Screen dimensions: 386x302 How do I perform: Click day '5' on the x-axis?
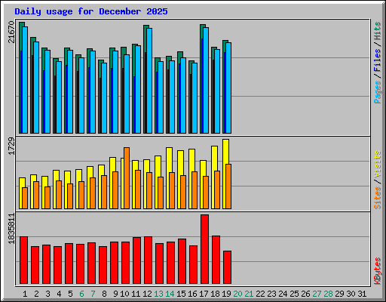pyautogui.click(x=70, y=294)
